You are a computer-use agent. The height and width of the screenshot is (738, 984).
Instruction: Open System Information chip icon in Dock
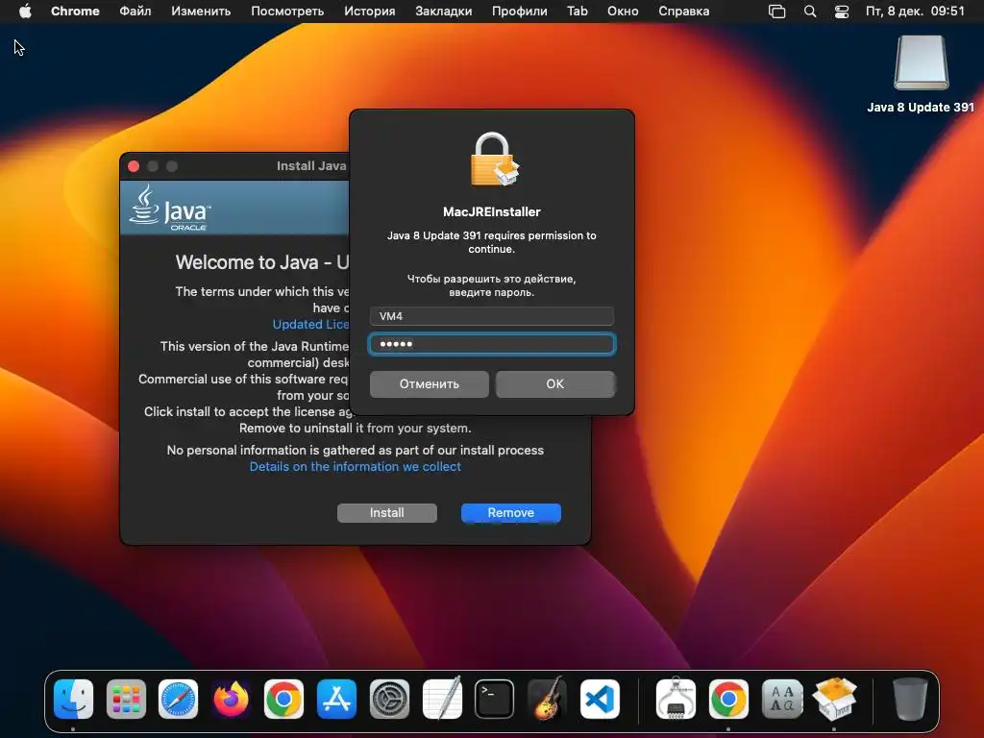point(676,700)
